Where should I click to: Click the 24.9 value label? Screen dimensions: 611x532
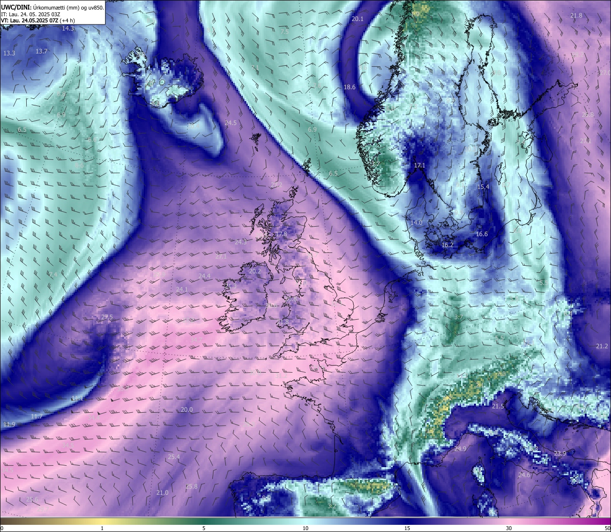(460, 449)
